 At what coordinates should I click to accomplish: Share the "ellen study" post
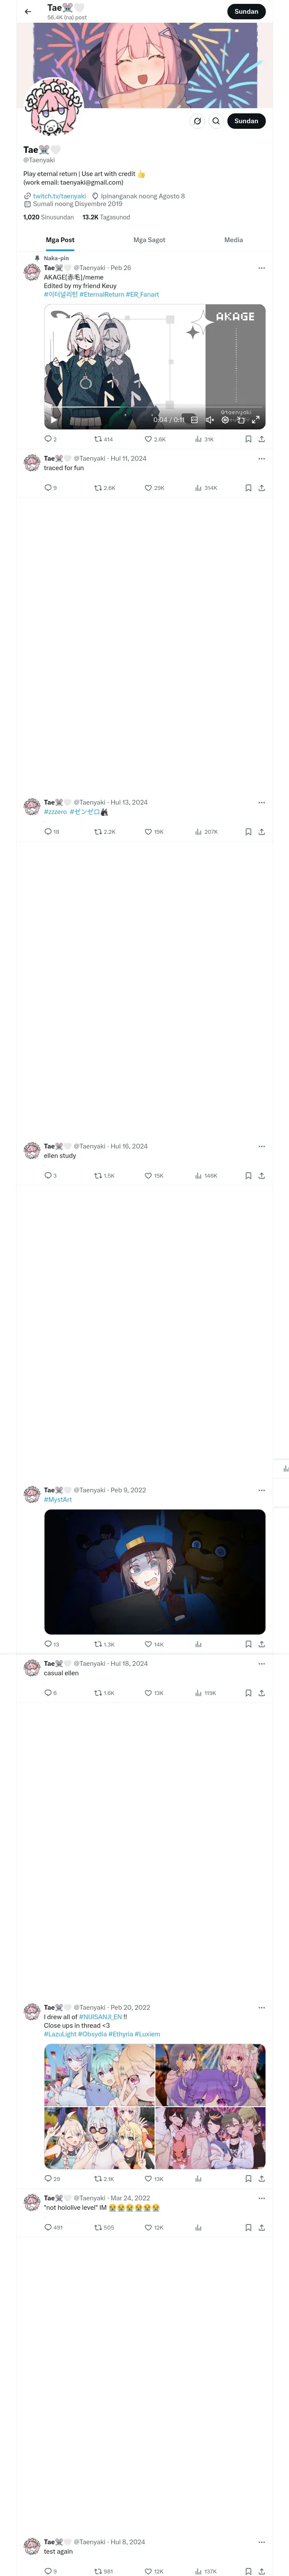(261, 1176)
